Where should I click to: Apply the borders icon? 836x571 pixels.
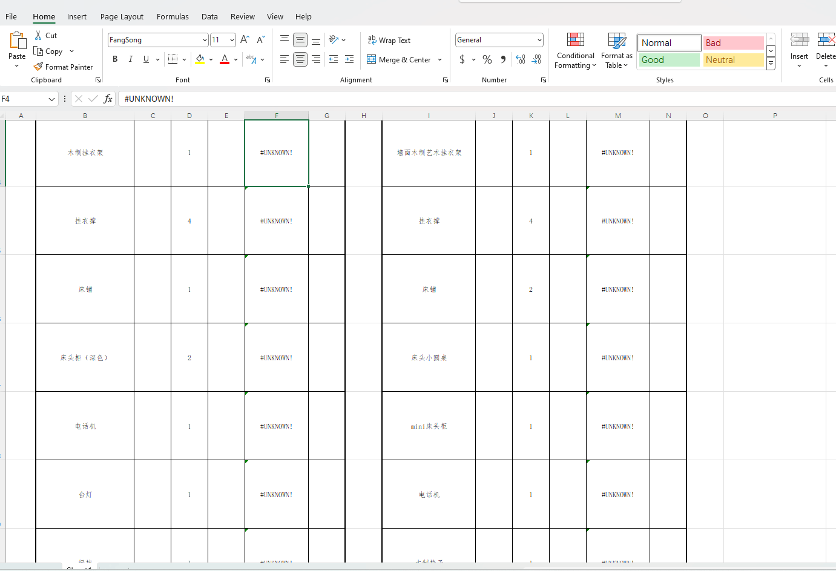[173, 59]
